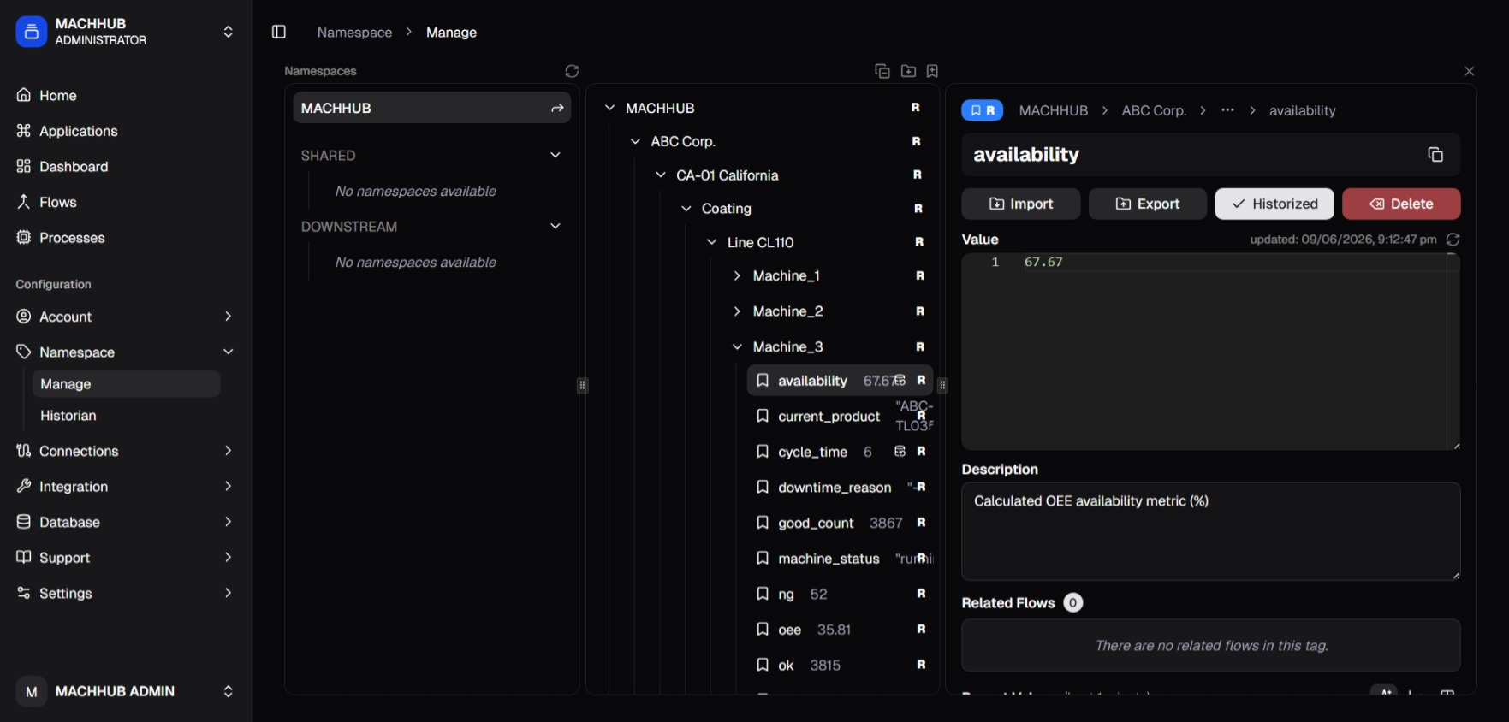Click into the Description text area
Screen dimensions: 1509x722
pyautogui.click(x=1210, y=531)
